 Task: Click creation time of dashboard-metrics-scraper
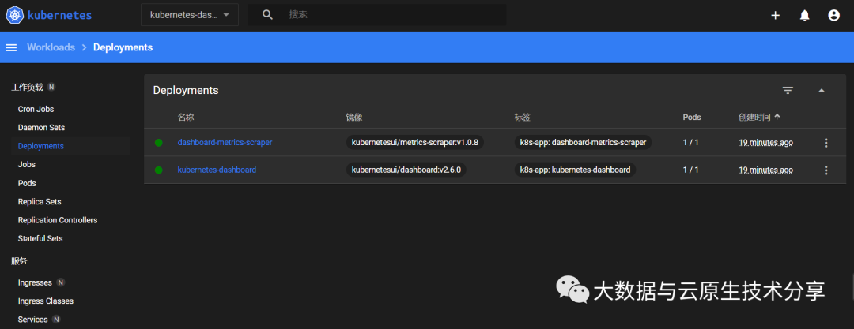point(765,143)
